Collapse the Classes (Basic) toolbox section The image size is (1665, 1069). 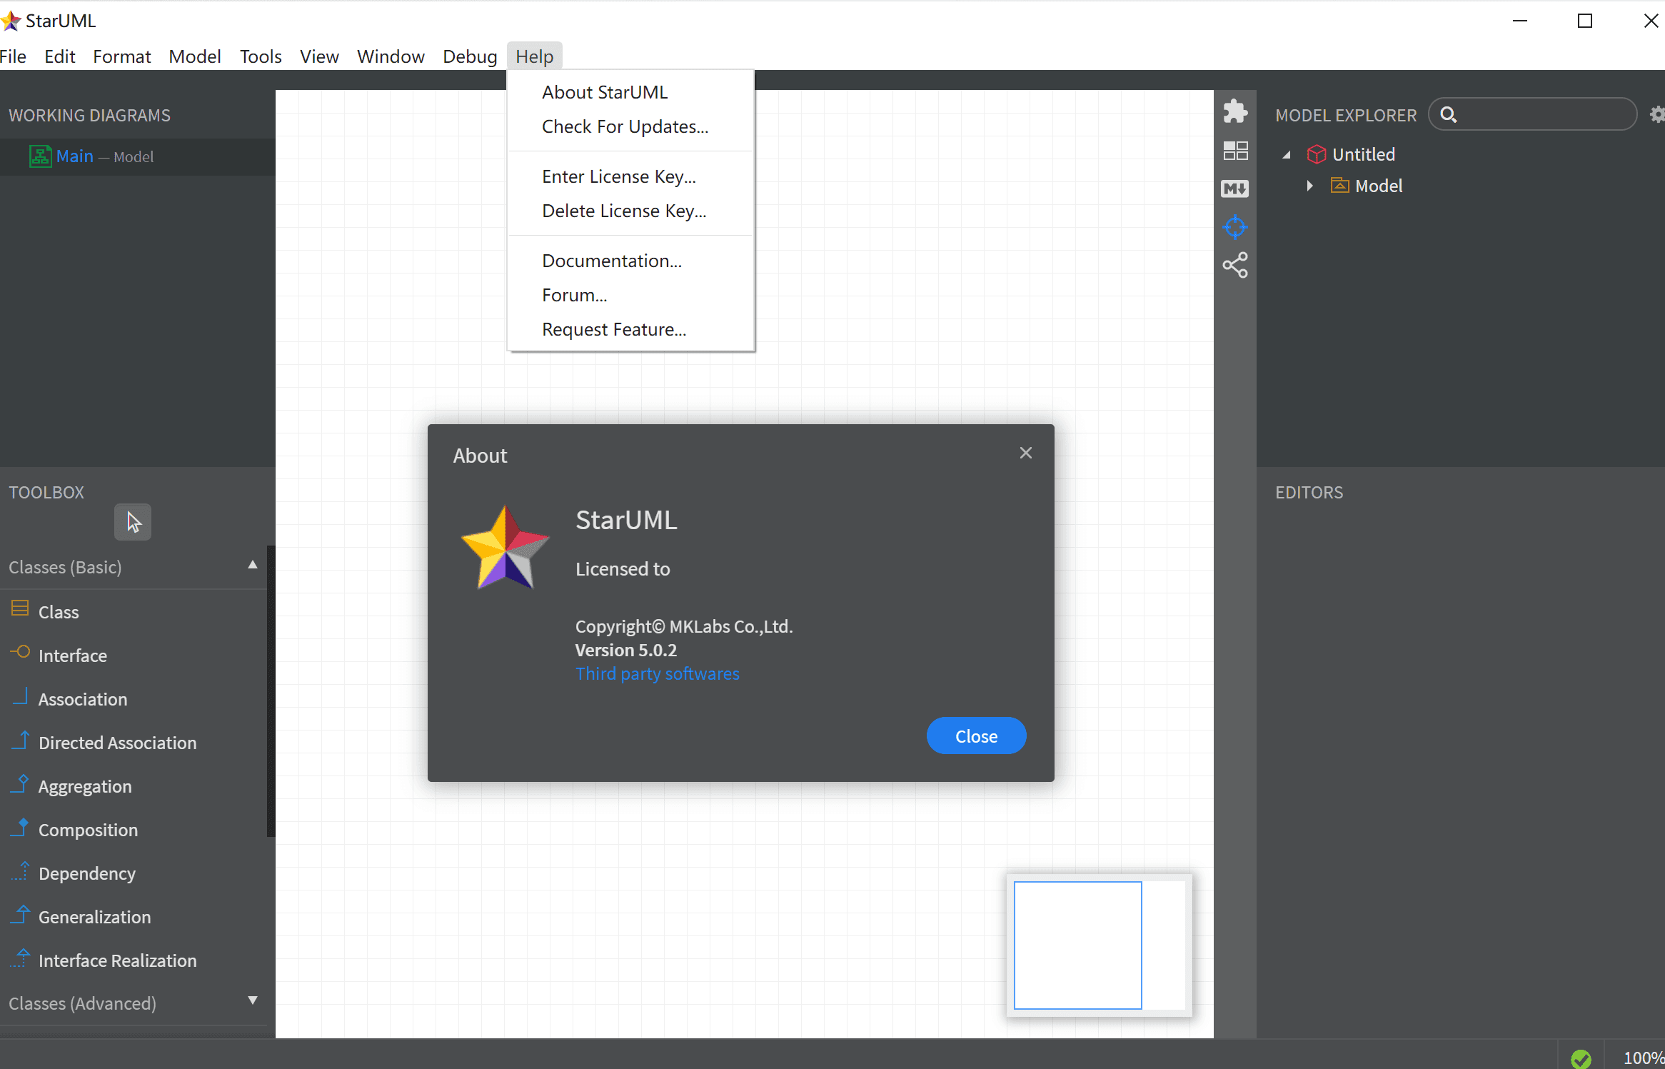pyautogui.click(x=252, y=566)
